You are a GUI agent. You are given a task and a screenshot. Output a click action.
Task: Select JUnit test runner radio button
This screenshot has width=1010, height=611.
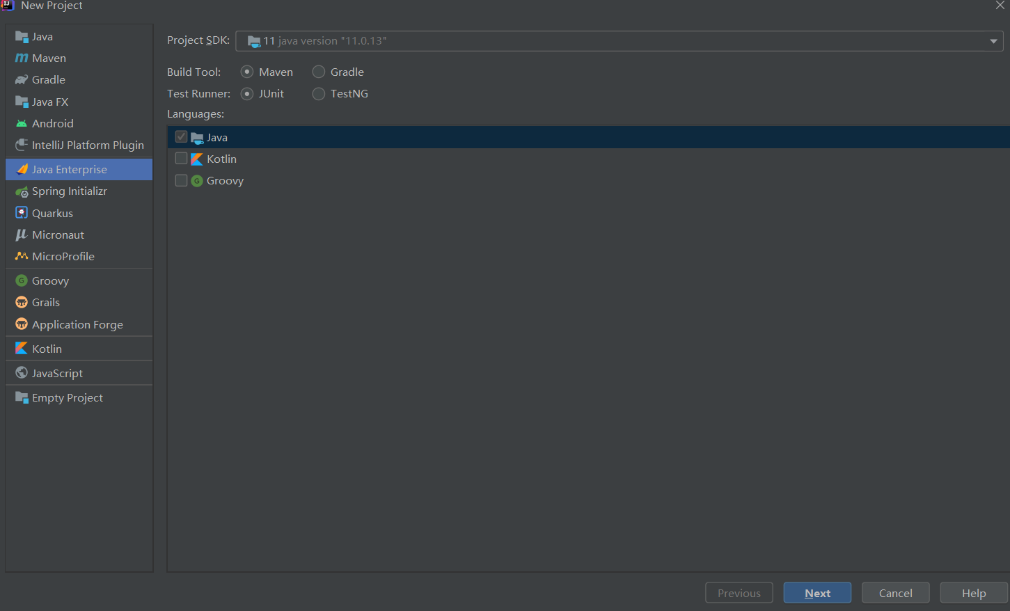[x=247, y=93]
